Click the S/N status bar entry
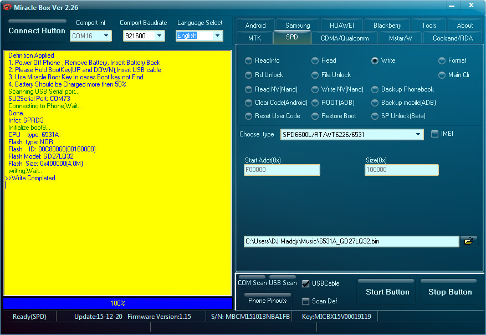486x335 pixels. tap(250, 316)
